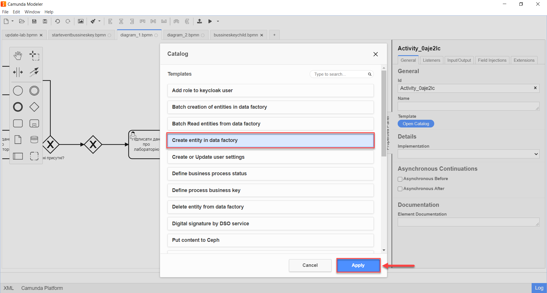Enable Asynchronous Before checkbox
Image resolution: width=547 pixels, height=293 pixels.
[400, 179]
